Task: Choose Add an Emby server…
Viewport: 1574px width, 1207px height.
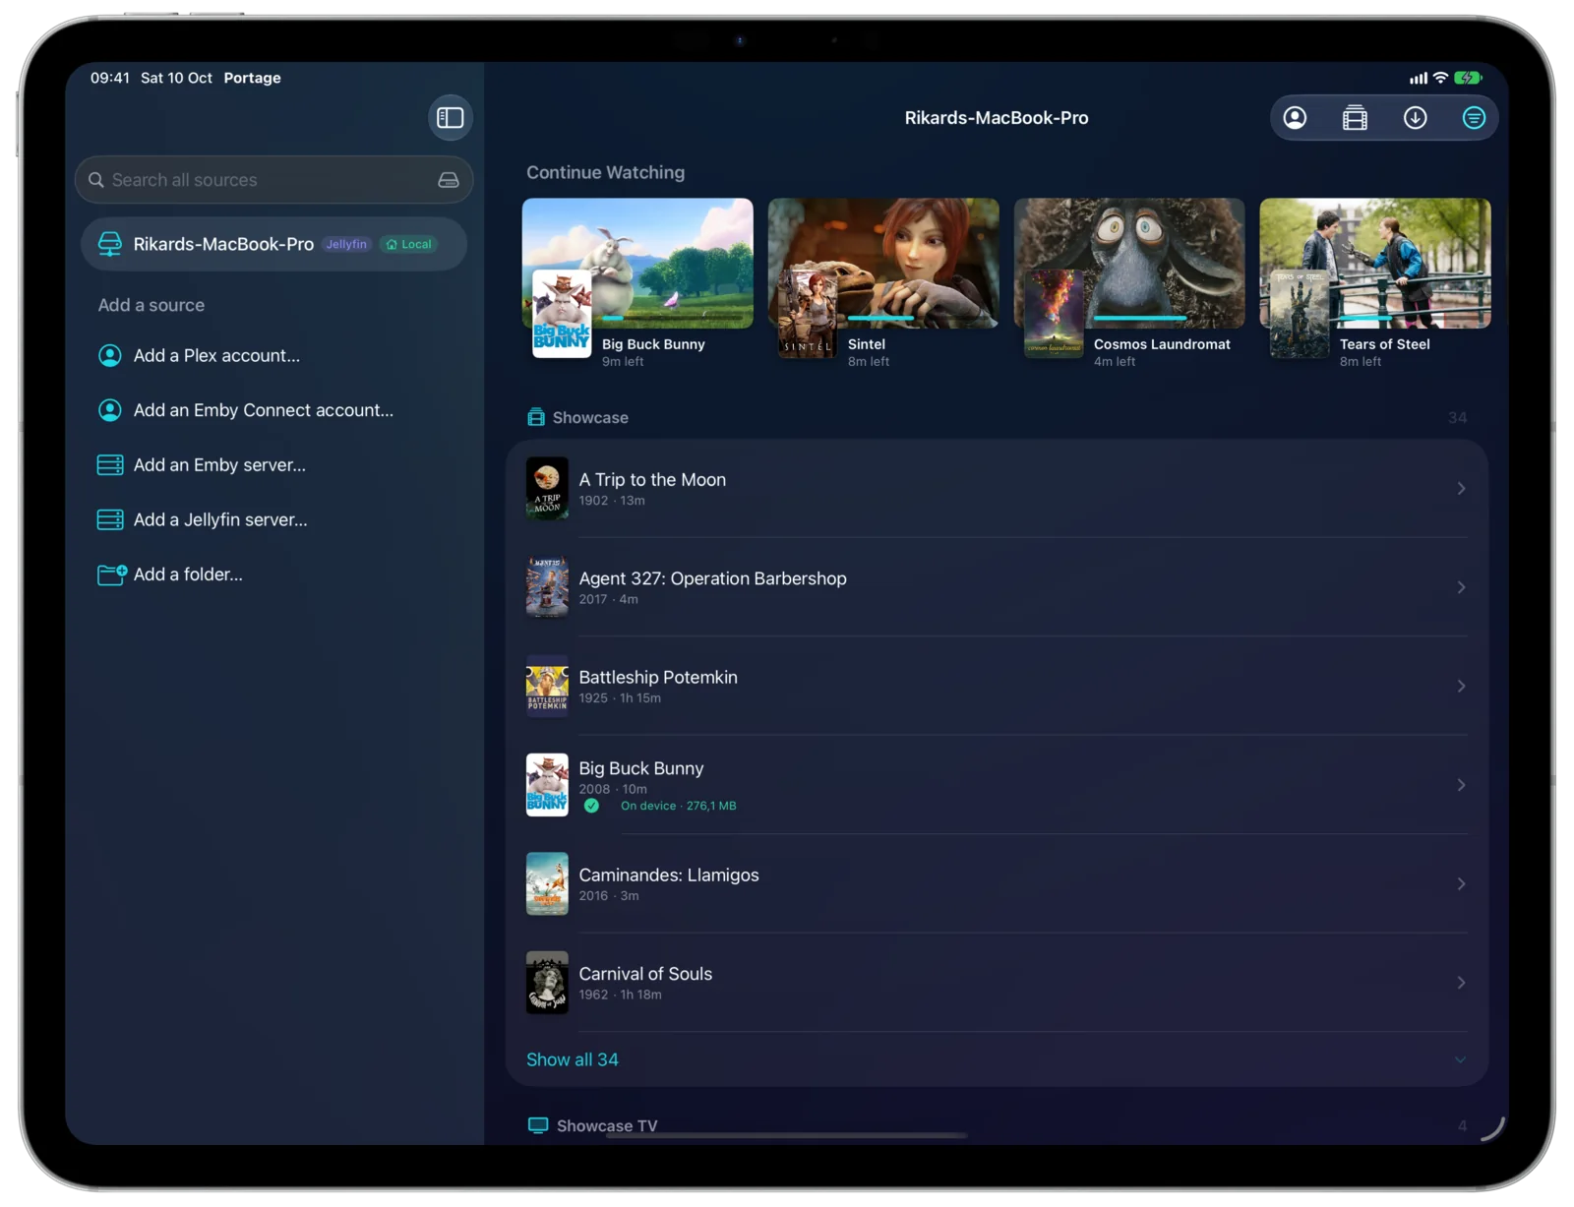Action: click(219, 464)
